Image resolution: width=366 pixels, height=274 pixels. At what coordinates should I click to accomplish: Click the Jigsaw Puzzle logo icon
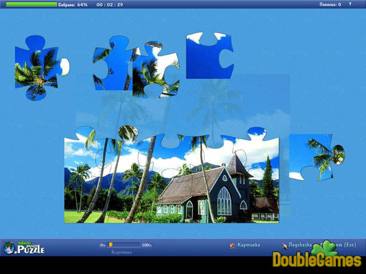[23, 247]
